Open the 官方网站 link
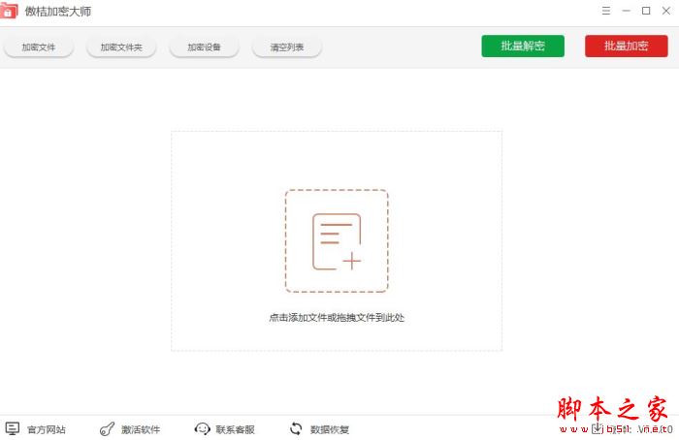679x440 pixels. click(x=47, y=429)
